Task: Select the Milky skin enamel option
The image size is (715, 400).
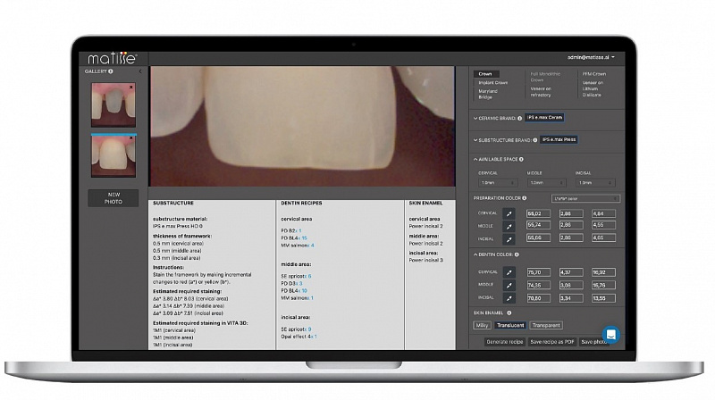Action: click(x=482, y=325)
